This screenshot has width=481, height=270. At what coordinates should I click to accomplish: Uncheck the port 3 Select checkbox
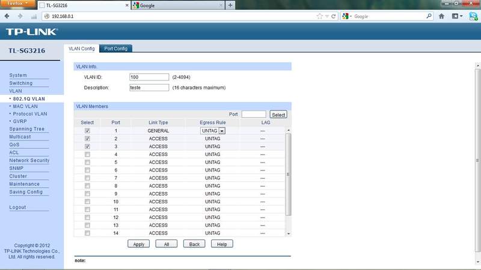click(x=87, y=146)
